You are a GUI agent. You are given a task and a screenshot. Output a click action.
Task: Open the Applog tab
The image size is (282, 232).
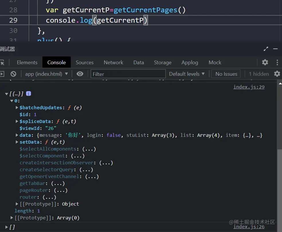[x=190, y=63]
